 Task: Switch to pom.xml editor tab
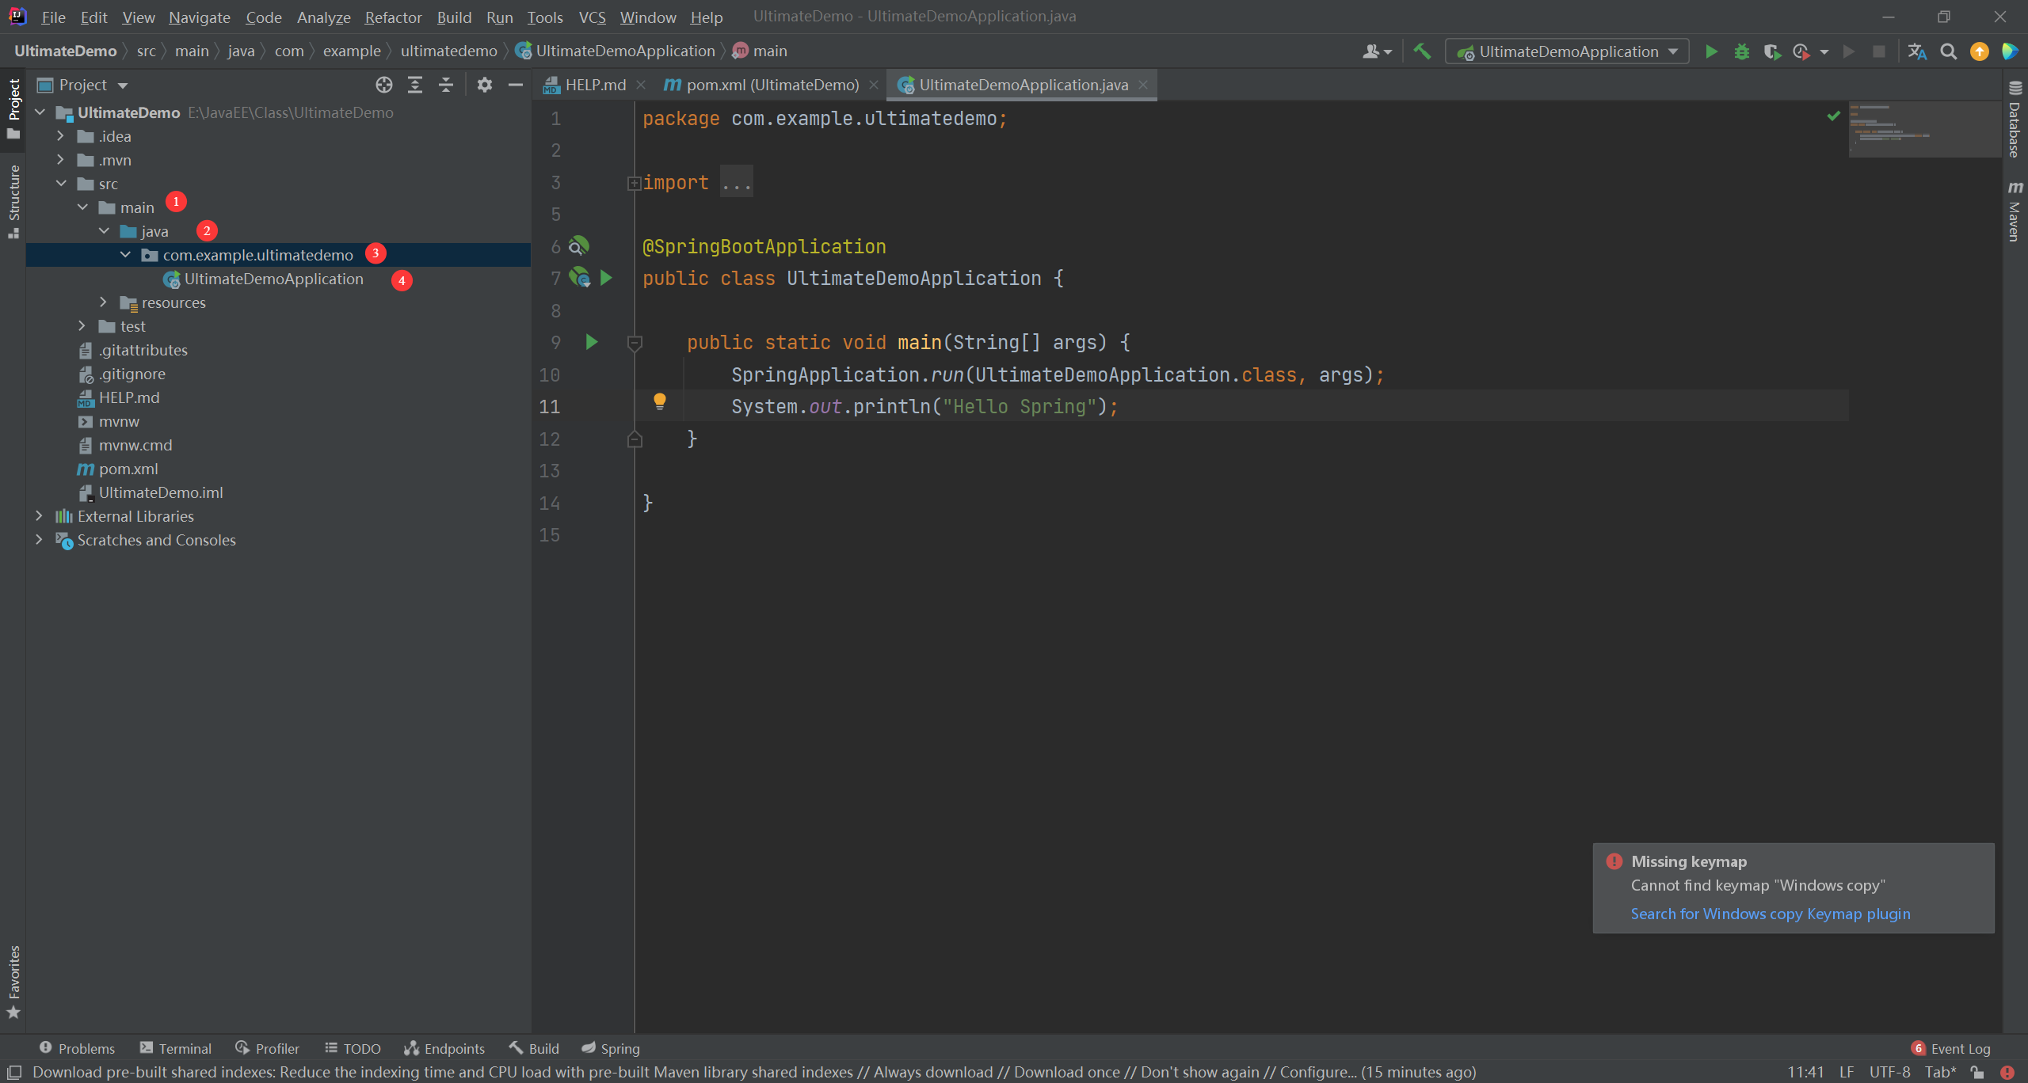[x=772, y=85]
